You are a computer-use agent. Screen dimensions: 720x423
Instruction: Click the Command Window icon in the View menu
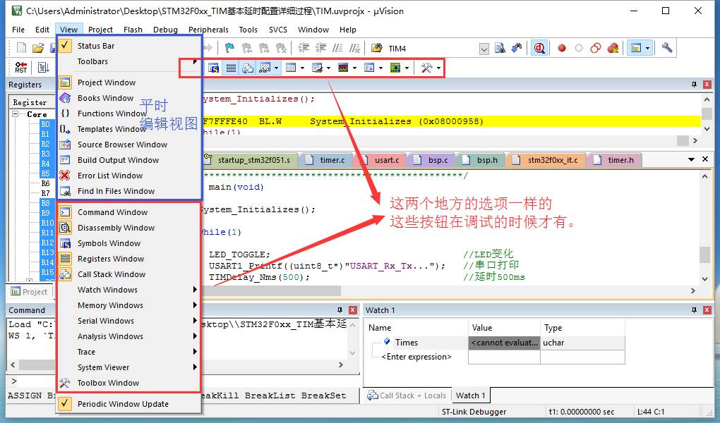pos(65,212)
